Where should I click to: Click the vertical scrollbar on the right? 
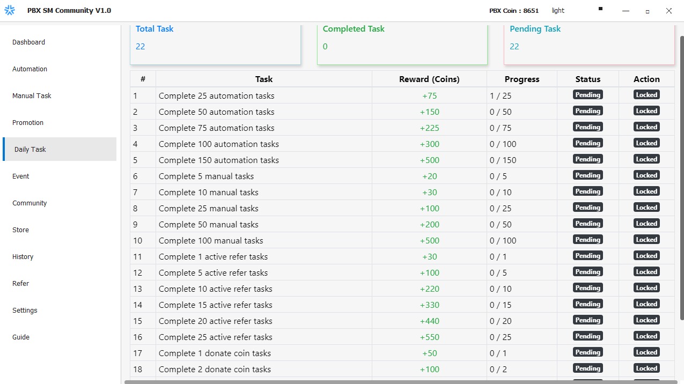(681, 177)
